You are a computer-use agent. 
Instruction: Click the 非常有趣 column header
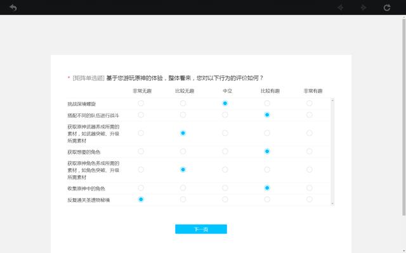[x=309, y=91]
